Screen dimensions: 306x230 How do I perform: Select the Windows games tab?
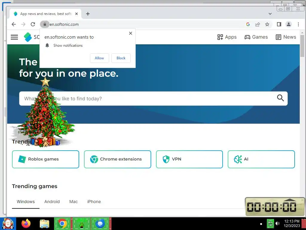coord(26,202)
